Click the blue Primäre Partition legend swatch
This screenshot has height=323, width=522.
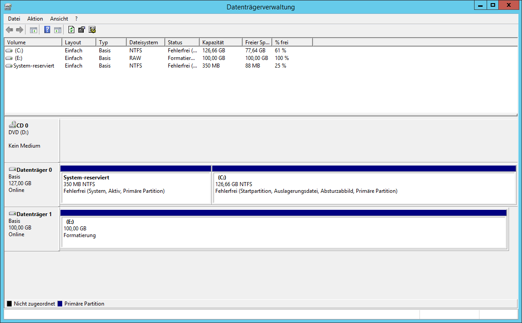point(60,304)
